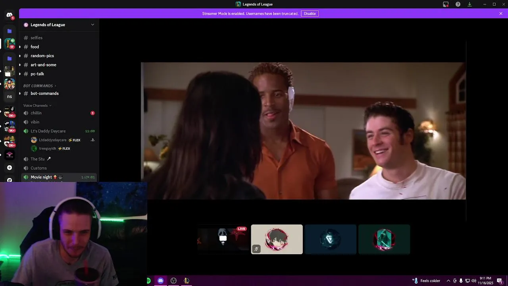The image size is (508, 286).
Task: Open the network icon in system tray
Action: click(x=468, y=281)
